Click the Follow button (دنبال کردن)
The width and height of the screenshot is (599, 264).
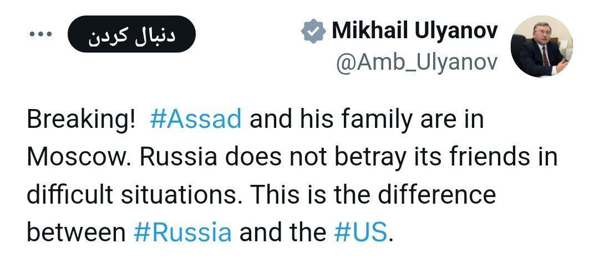[131, 34]
